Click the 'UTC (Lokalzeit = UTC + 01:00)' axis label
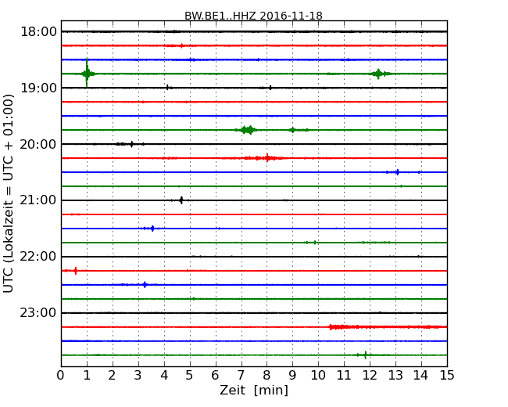 tap(9, 193)
